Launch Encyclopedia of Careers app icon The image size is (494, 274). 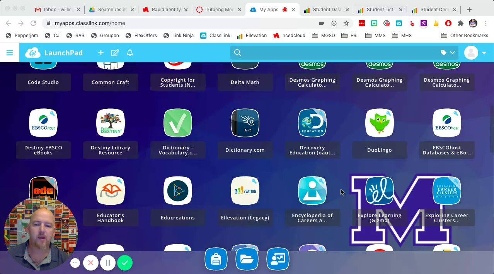pyautogui.click(x=312, y=191)
